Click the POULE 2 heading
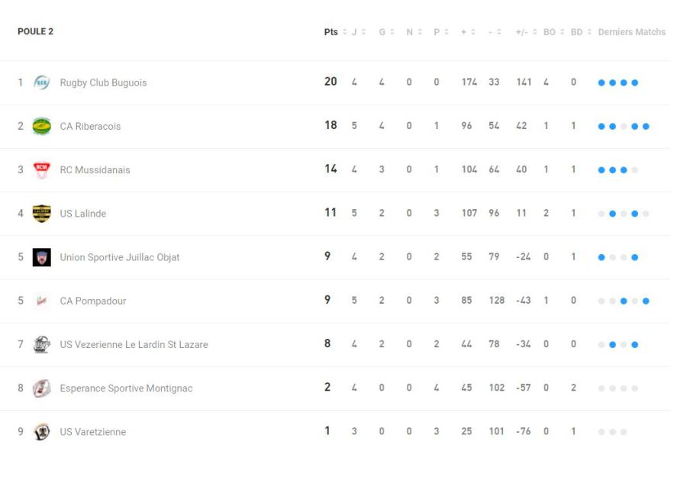The width and height of the screenshot is (687, 477). (x=35, y=32)
